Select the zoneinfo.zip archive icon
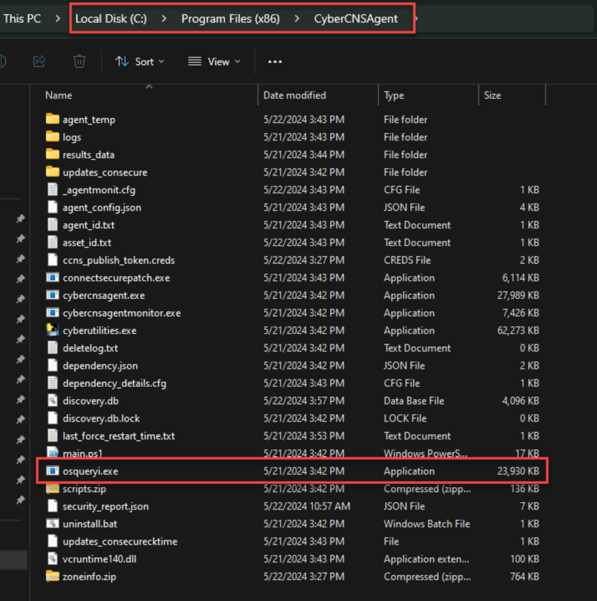 53,577
